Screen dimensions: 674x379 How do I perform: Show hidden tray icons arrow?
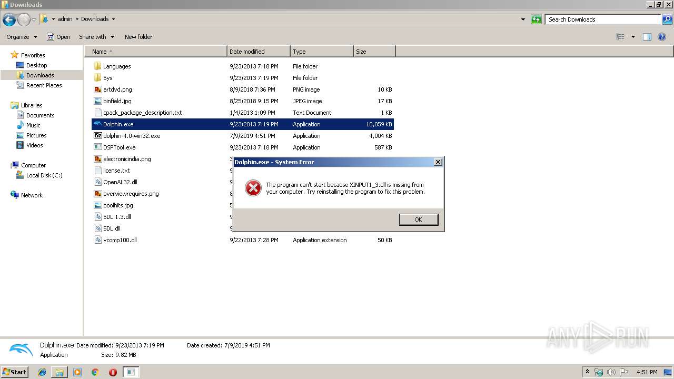(x=588, y=372)
